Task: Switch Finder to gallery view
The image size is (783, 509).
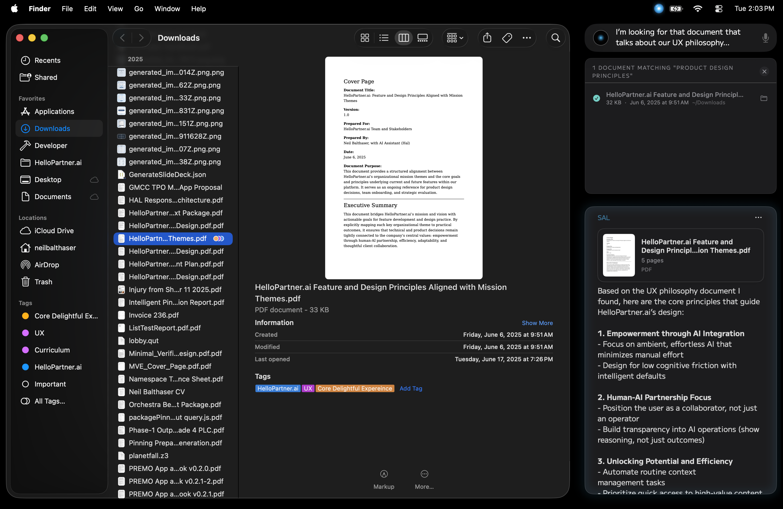Action: [422, 38]
